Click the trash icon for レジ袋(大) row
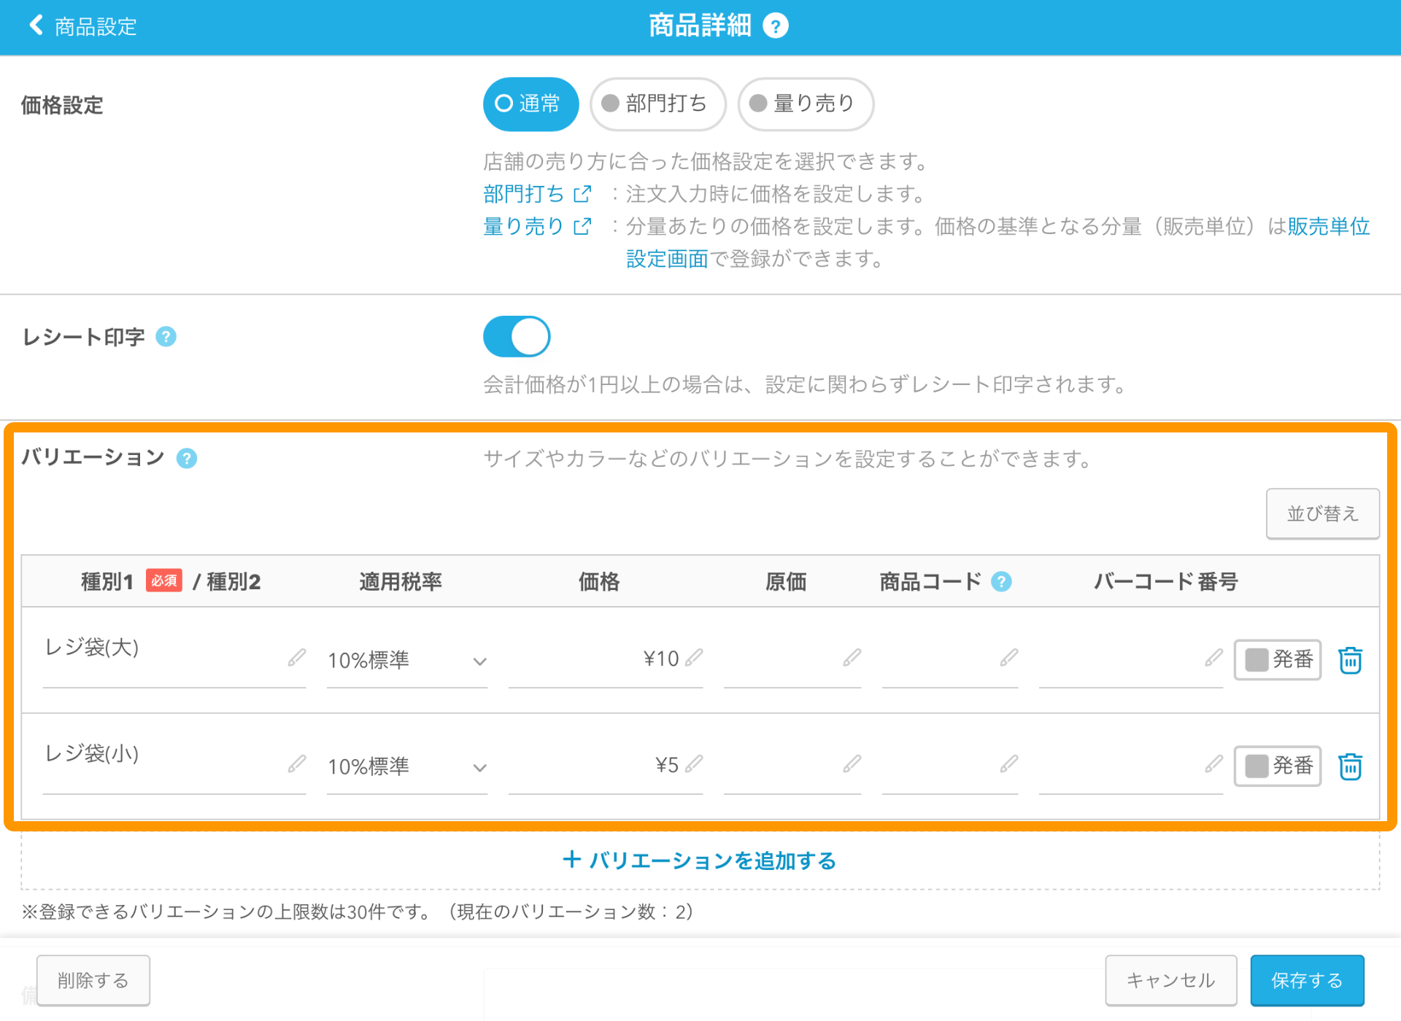This screenshot has width=1401, height=1021. click(x=1350, y=660)
